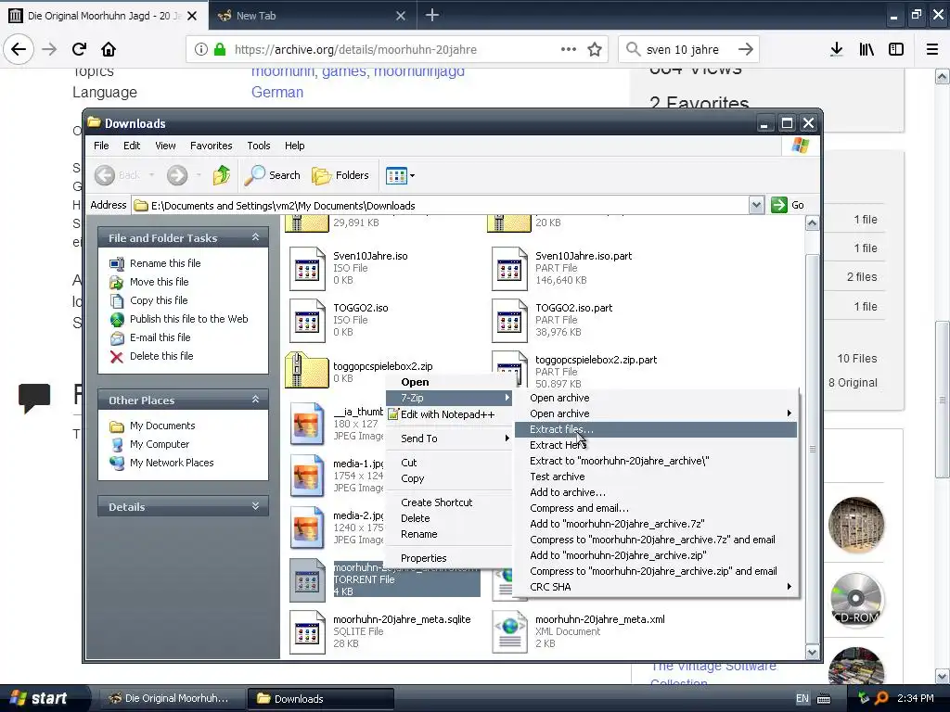
Task: Click the keyboard icon in the system tray
Action: (824, 699)
